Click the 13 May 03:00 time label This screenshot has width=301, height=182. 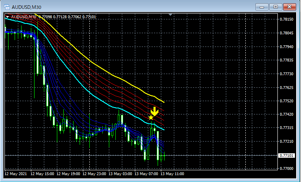point(120,174)
